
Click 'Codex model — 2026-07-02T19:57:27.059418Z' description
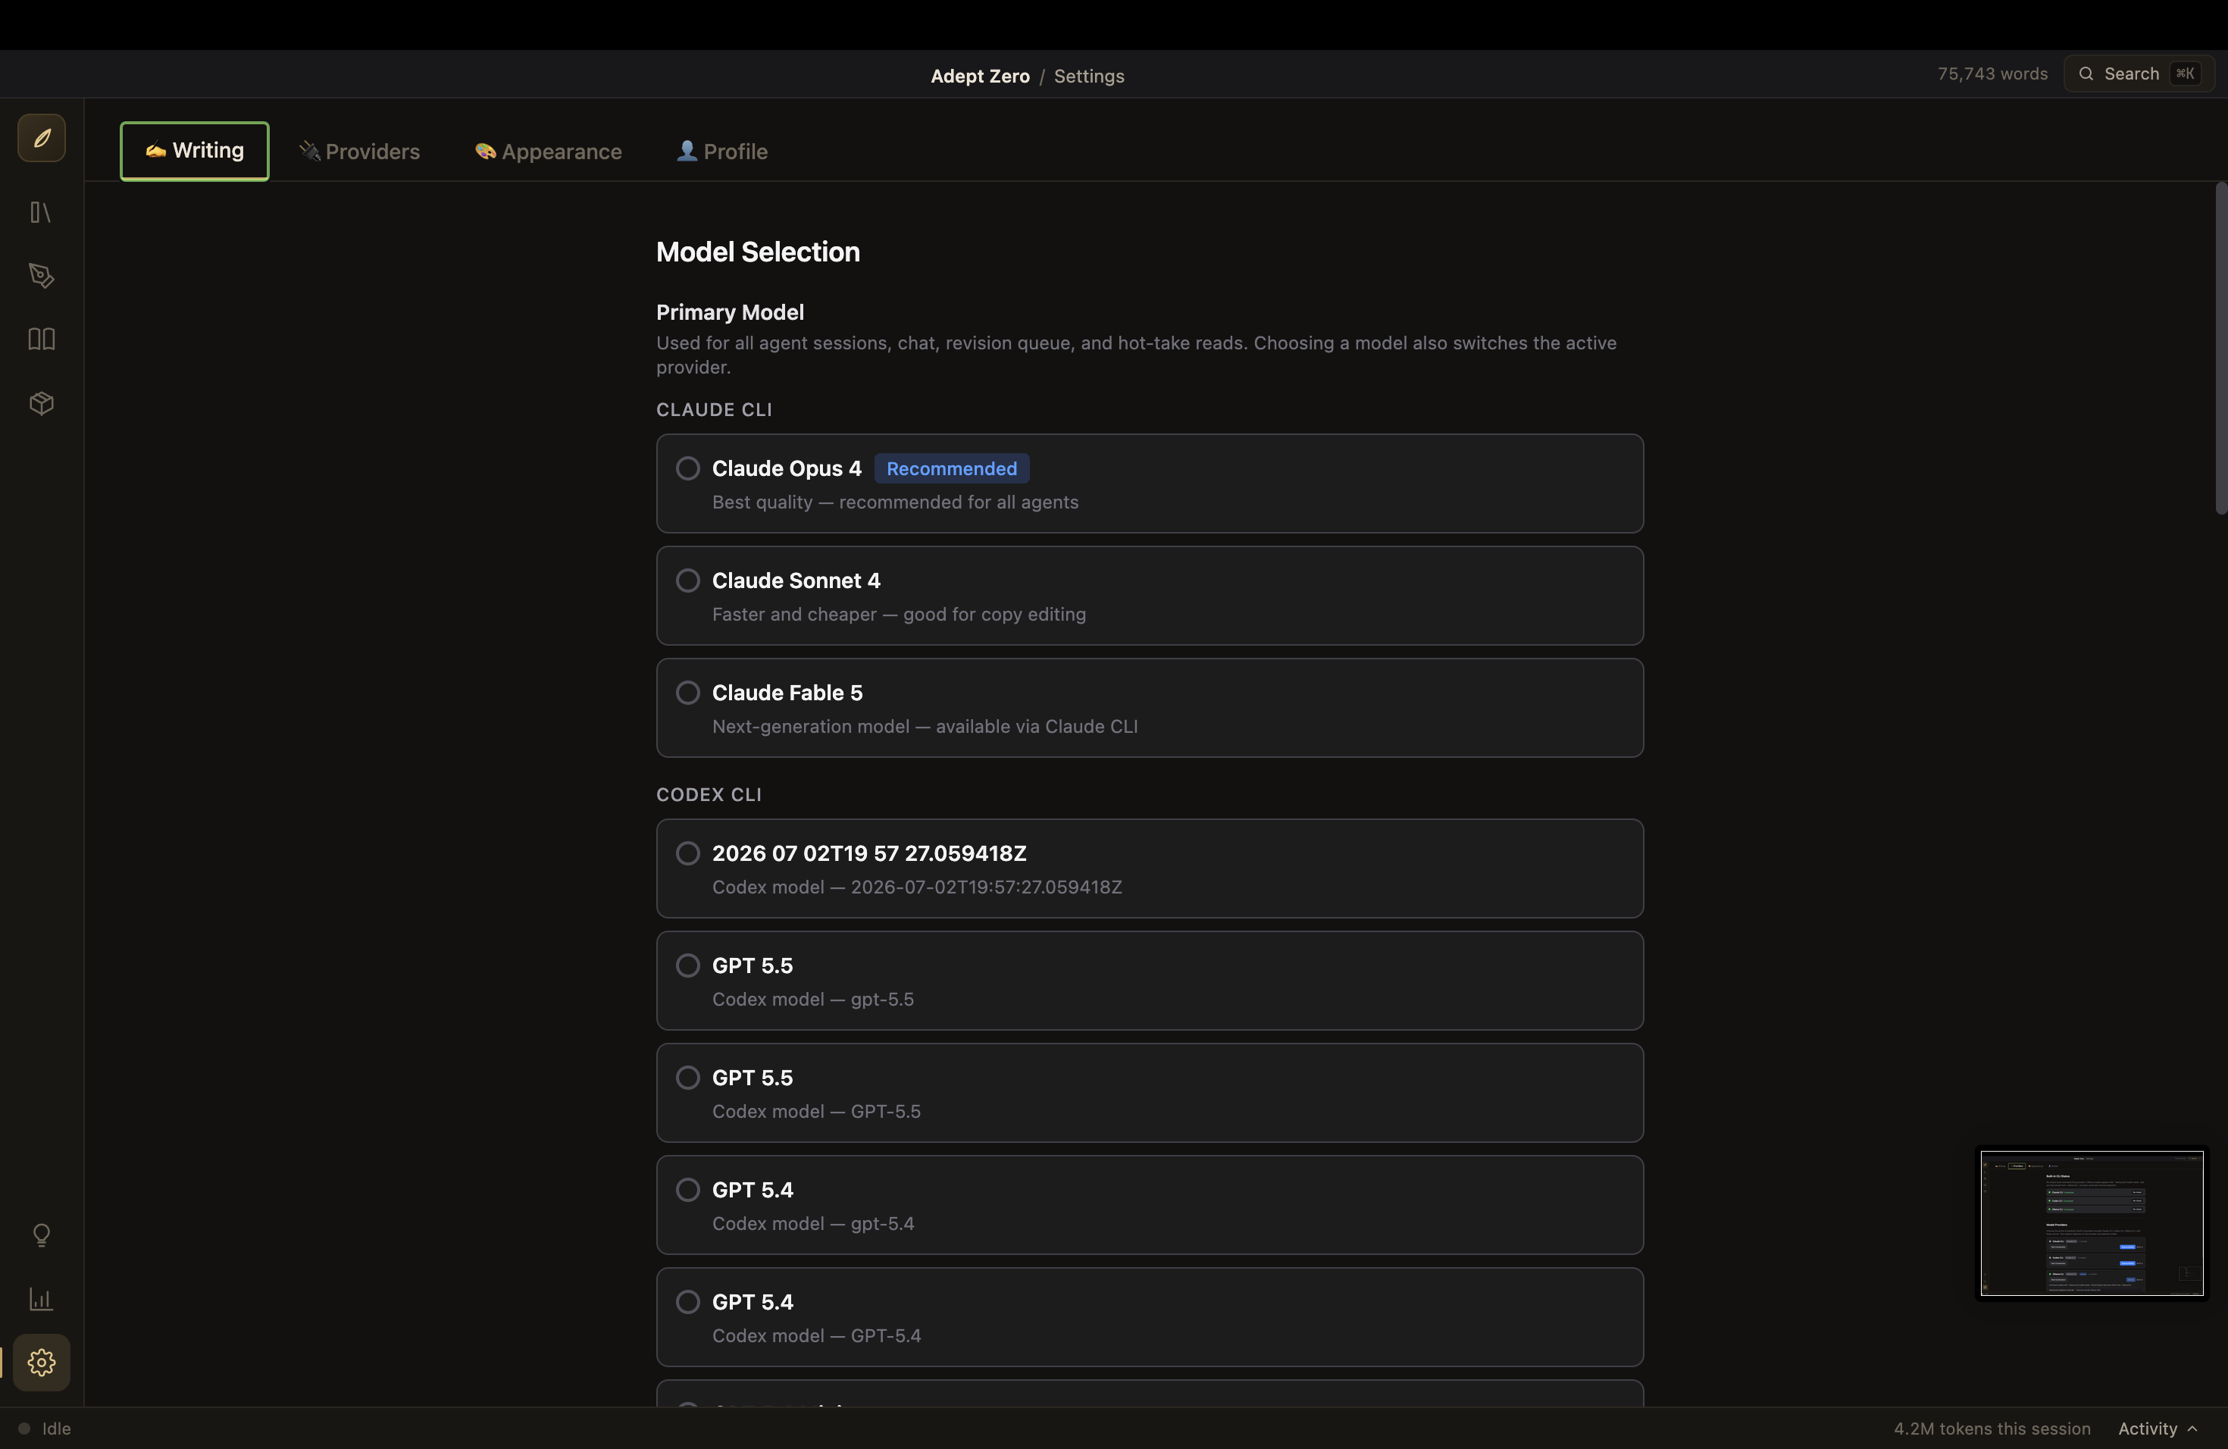click(916, 887)
